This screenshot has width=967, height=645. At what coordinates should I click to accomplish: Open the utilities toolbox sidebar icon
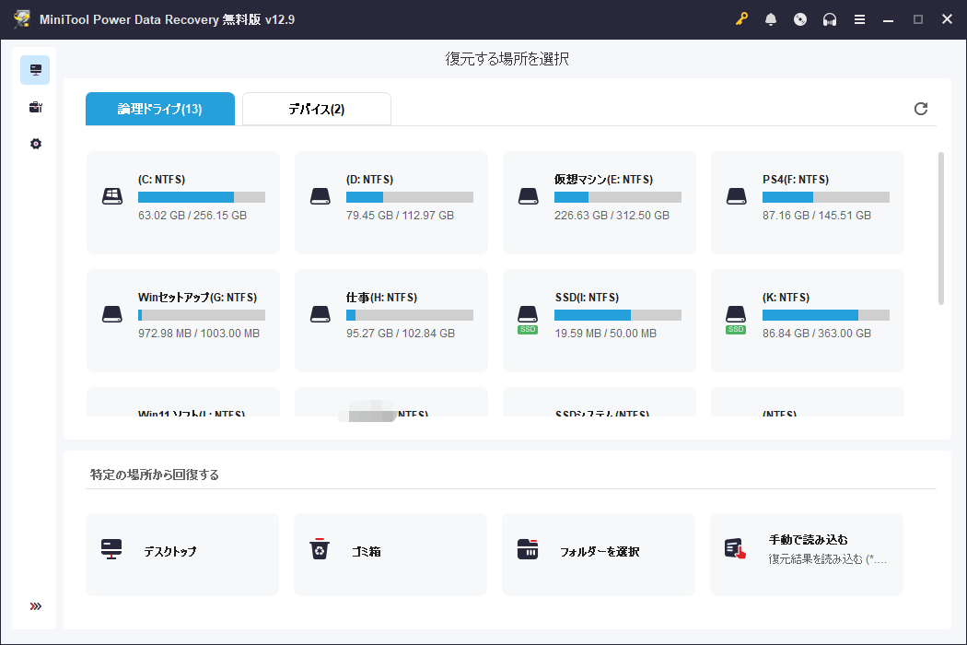point(35,107)
